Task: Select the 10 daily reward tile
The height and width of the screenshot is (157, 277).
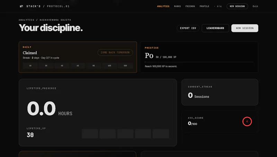Action: 30,66
